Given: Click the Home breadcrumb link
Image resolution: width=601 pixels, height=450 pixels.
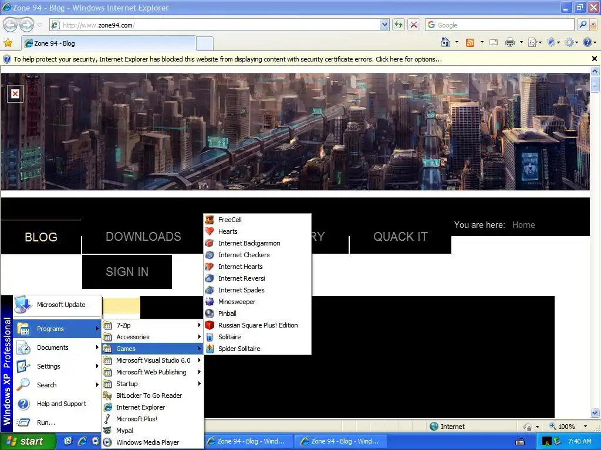Looking at the screenshot, I should click(x=524, y=225).
